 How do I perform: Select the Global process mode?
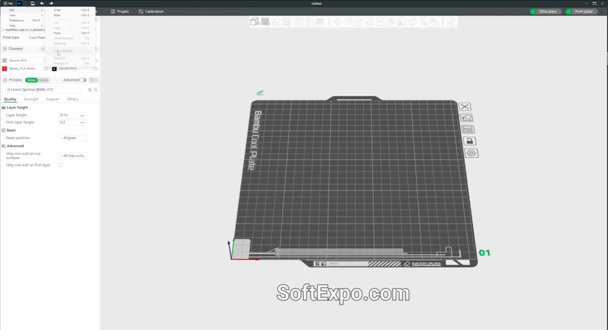pyautogui.click(x=31, y=80)
